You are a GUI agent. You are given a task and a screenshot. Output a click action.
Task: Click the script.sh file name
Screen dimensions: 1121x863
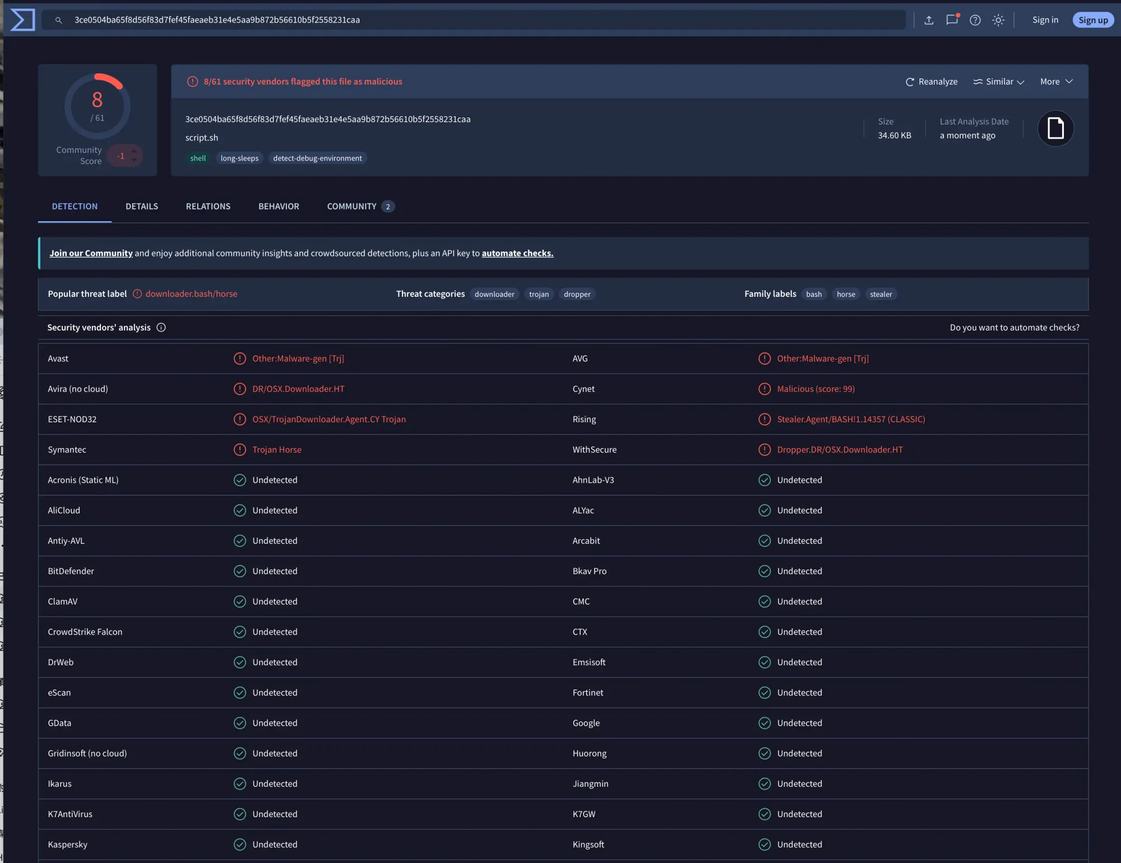202,138
